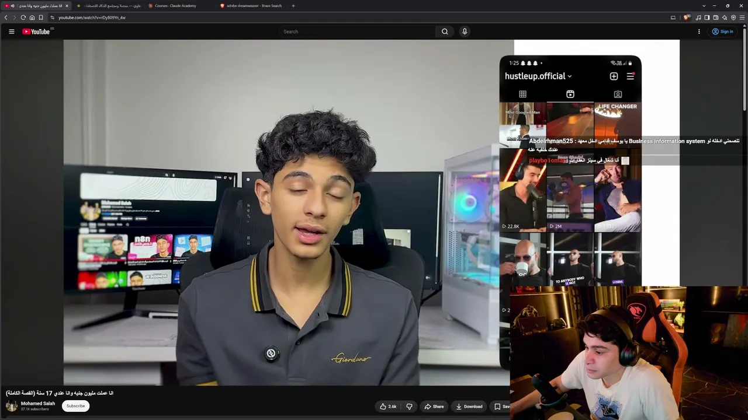Image resolution: width=748 pixels, height=420 pixels.
Task: Go to the YouTube home logo
Action: pyautogui.click(x=36, y=32)
